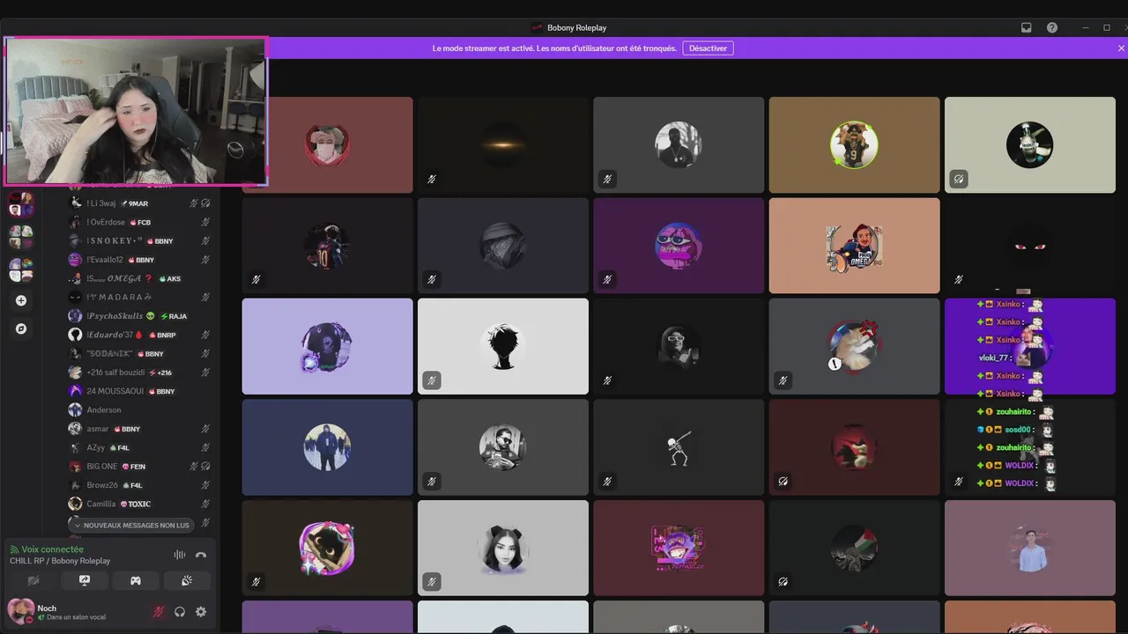Unmute the microphone next to Noch
This screenshot has height=634, width=1128.
click(159, 611)
